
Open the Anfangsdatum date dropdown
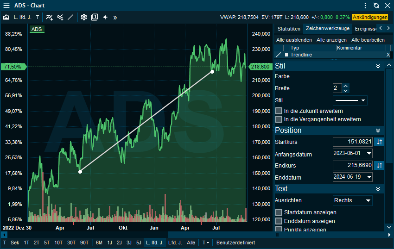[353, 153]
